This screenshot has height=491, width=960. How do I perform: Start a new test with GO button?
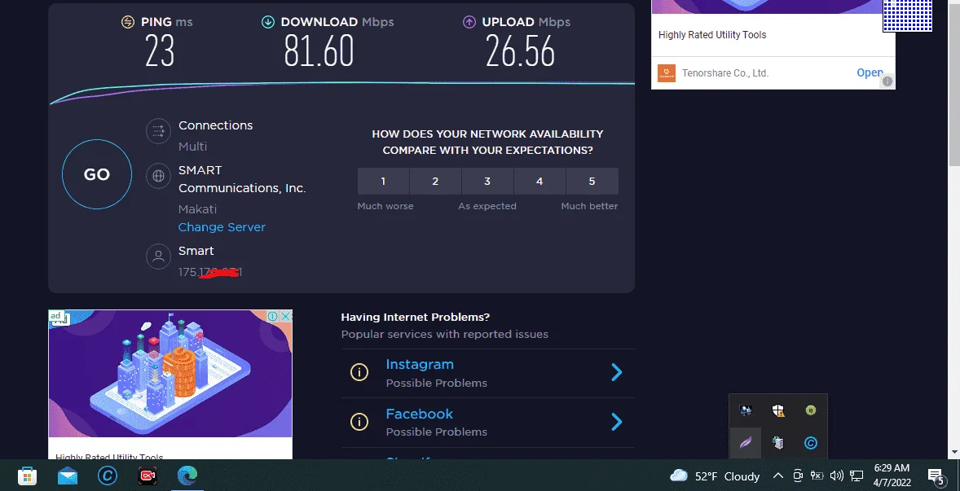click(x=97, y=174)
